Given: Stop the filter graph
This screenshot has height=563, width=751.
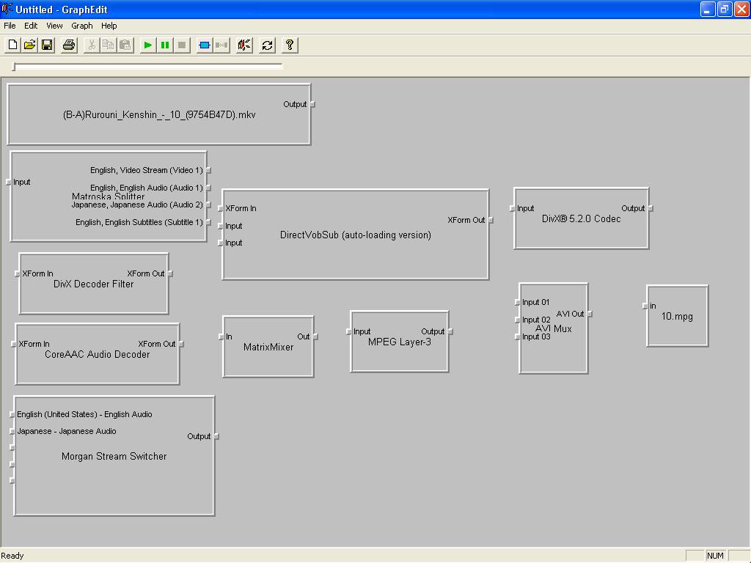Looking at the screenshot, I should 182,45.
